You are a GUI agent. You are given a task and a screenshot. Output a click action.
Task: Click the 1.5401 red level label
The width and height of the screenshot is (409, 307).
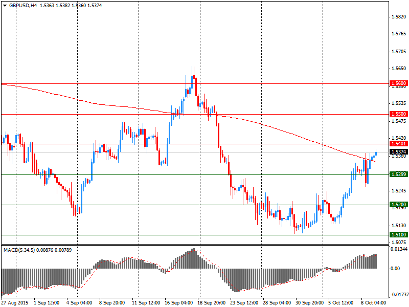coord(399,144)
